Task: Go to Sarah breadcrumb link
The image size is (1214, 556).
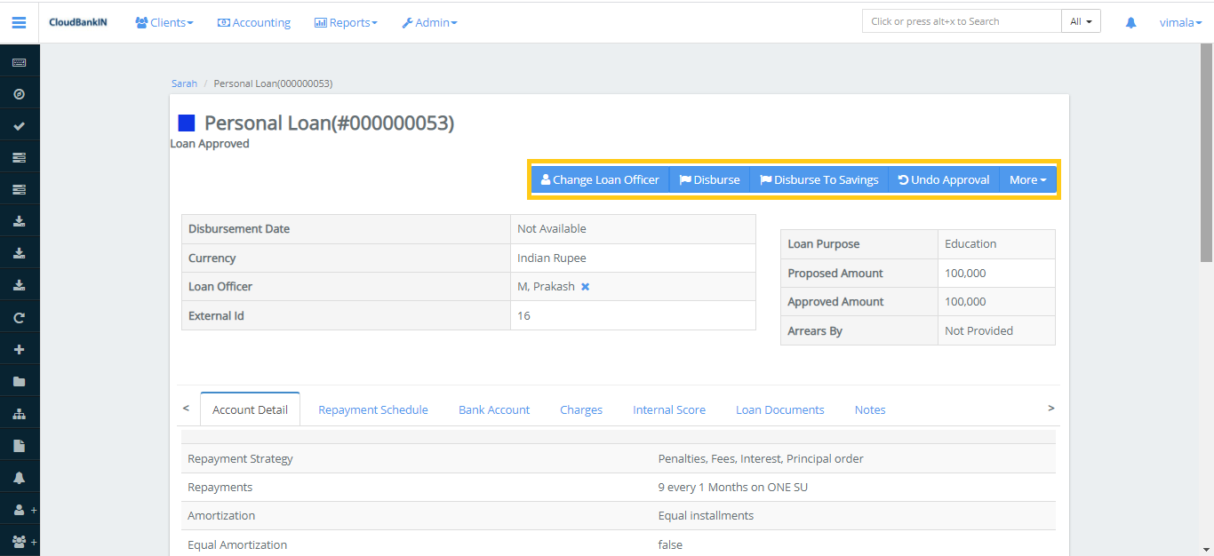Action: click(184, 83)
